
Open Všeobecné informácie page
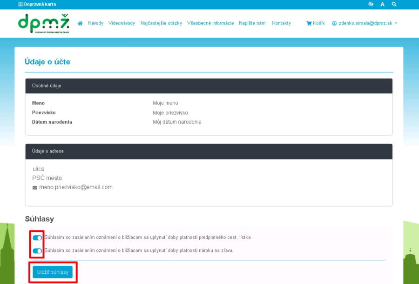pos(210,23)
